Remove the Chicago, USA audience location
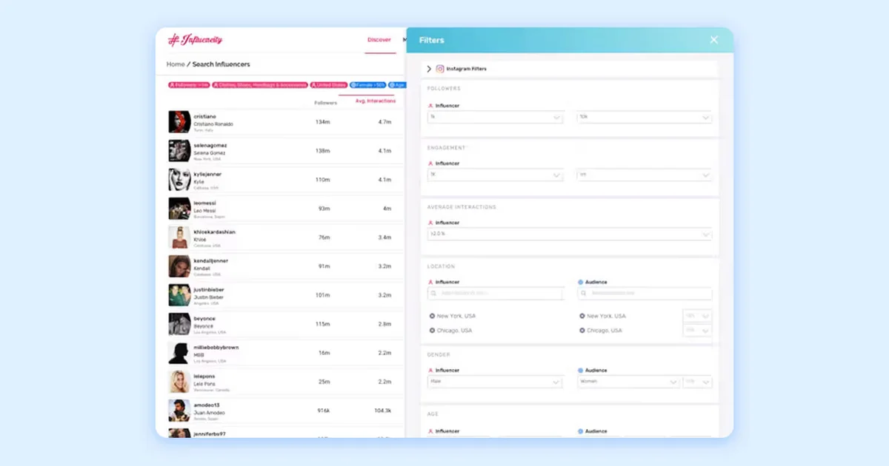Image resolution: width=889 pixels, height=466 pixels. tap(582, 331)
